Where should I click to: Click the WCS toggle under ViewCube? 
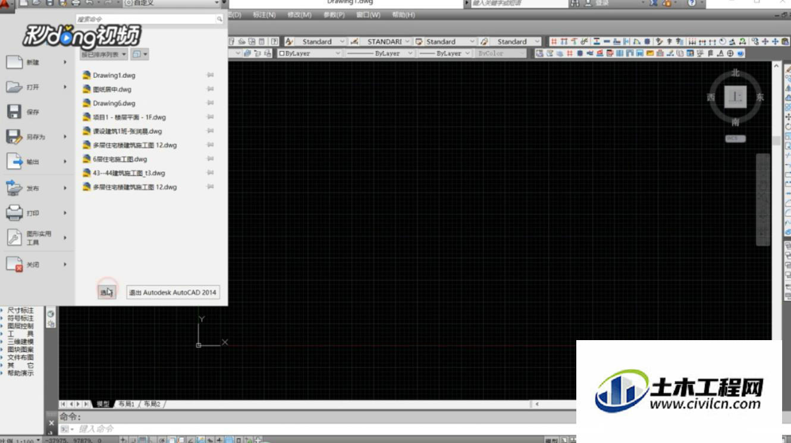point(735,139)
